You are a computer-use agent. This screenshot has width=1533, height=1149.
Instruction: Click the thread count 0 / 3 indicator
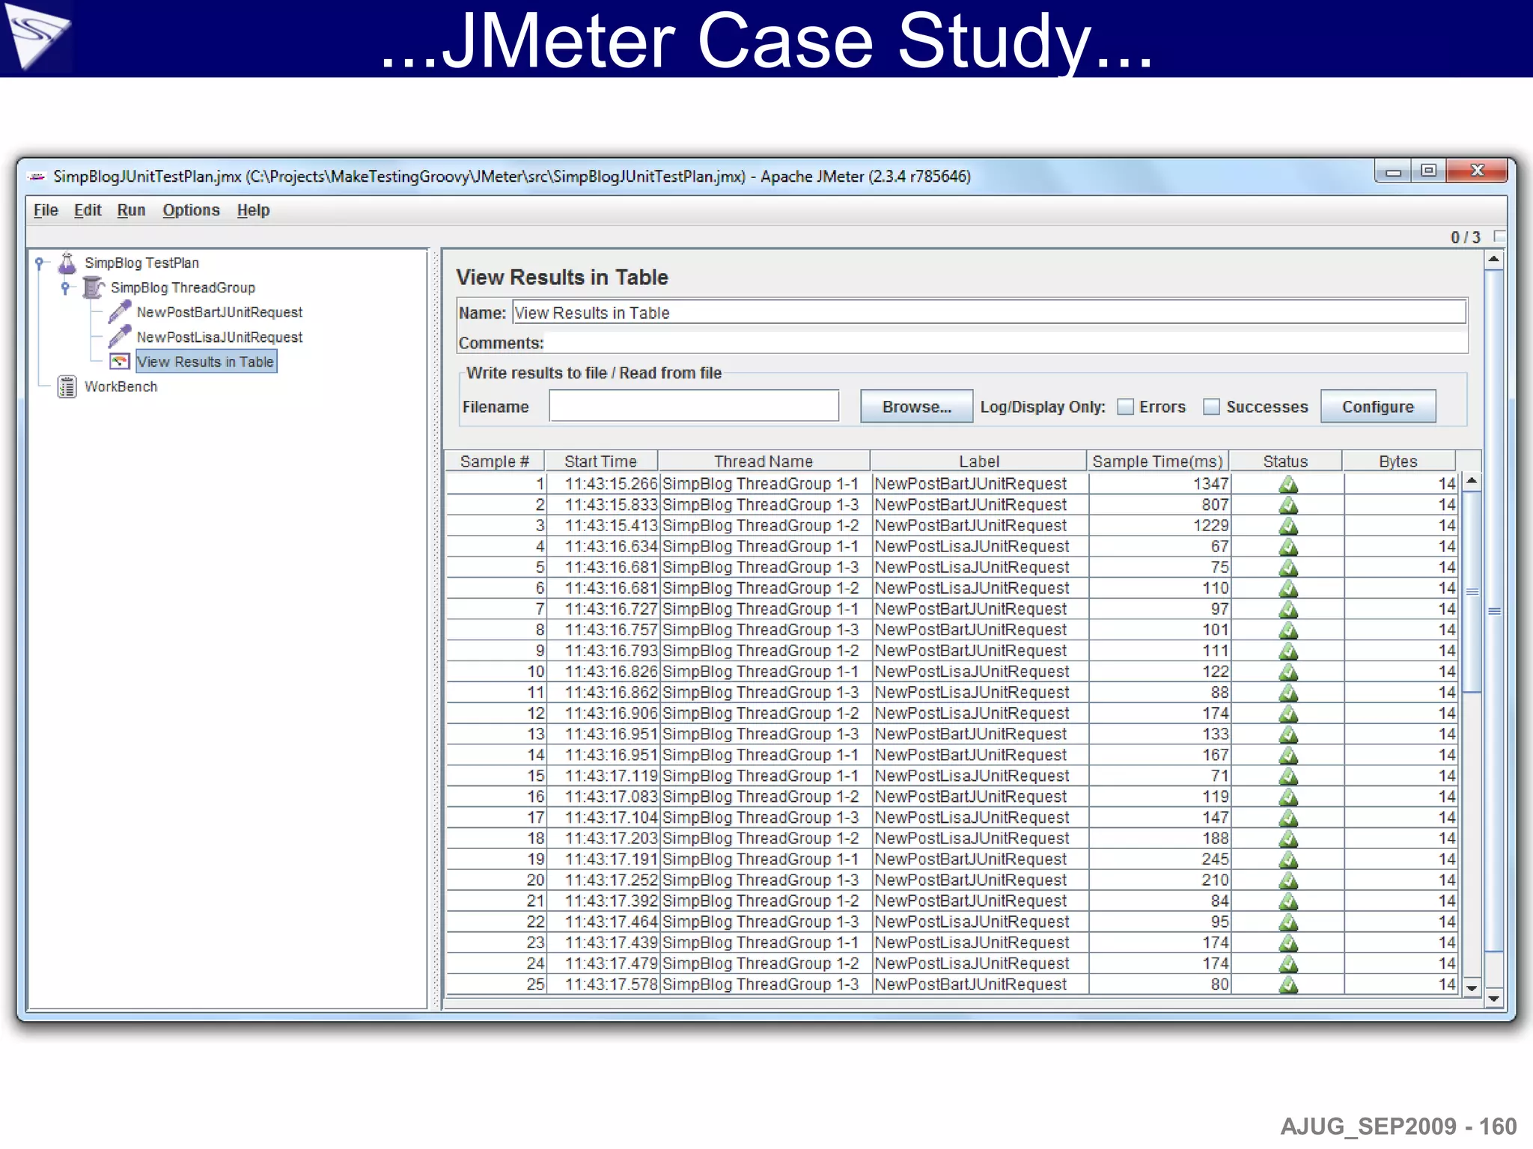1465,237
